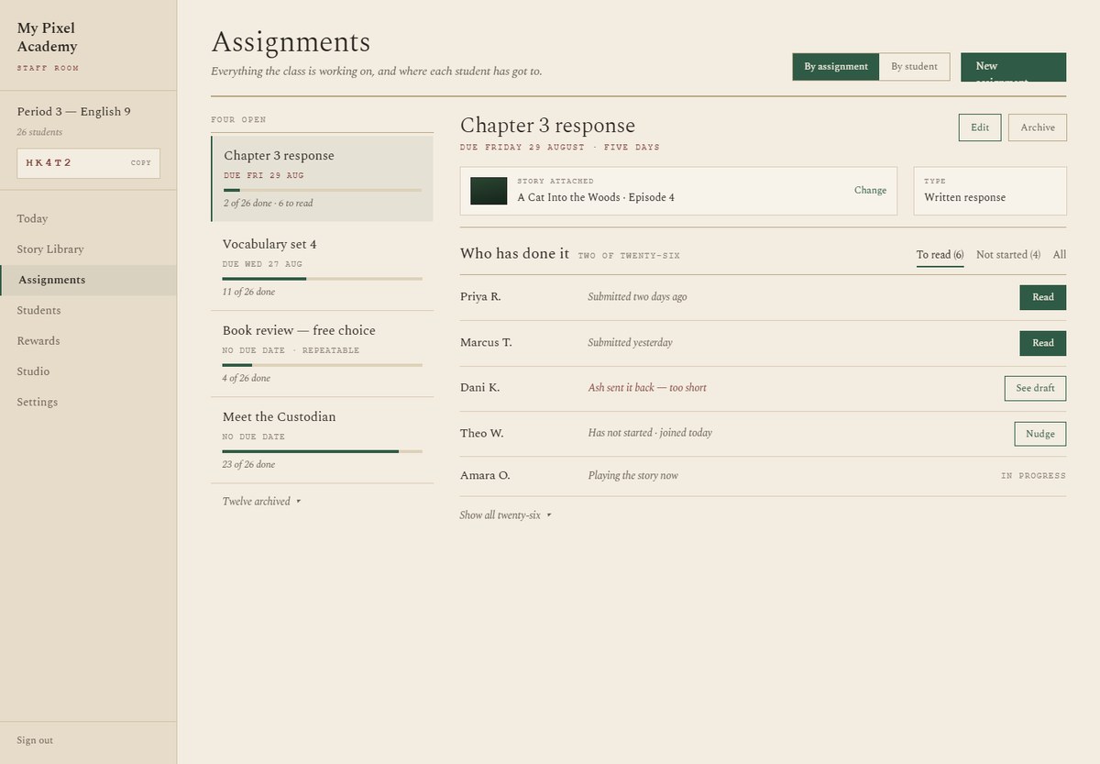The image size is (1100, 764).
Task: Open the attached story thumbnail
Action: coord(489,191)
